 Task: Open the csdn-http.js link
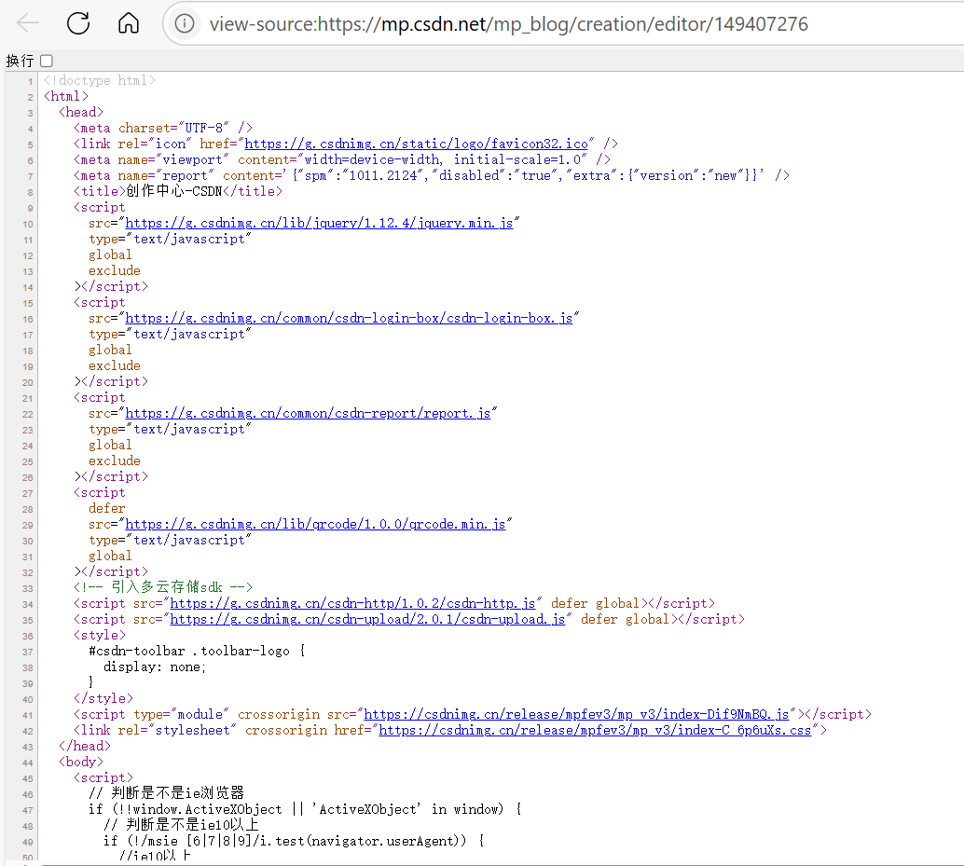[352, 603]
